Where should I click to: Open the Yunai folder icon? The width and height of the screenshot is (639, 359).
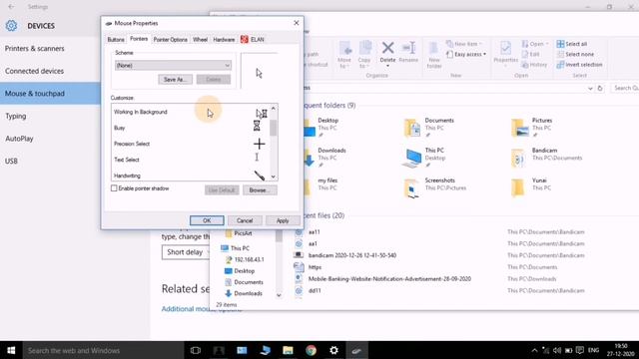pyautogui.click(x=518, y=188)
